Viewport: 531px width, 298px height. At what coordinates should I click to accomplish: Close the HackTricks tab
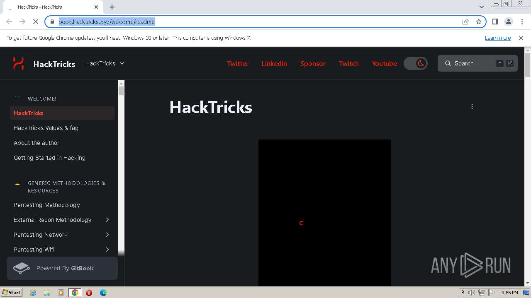point(96,7)
